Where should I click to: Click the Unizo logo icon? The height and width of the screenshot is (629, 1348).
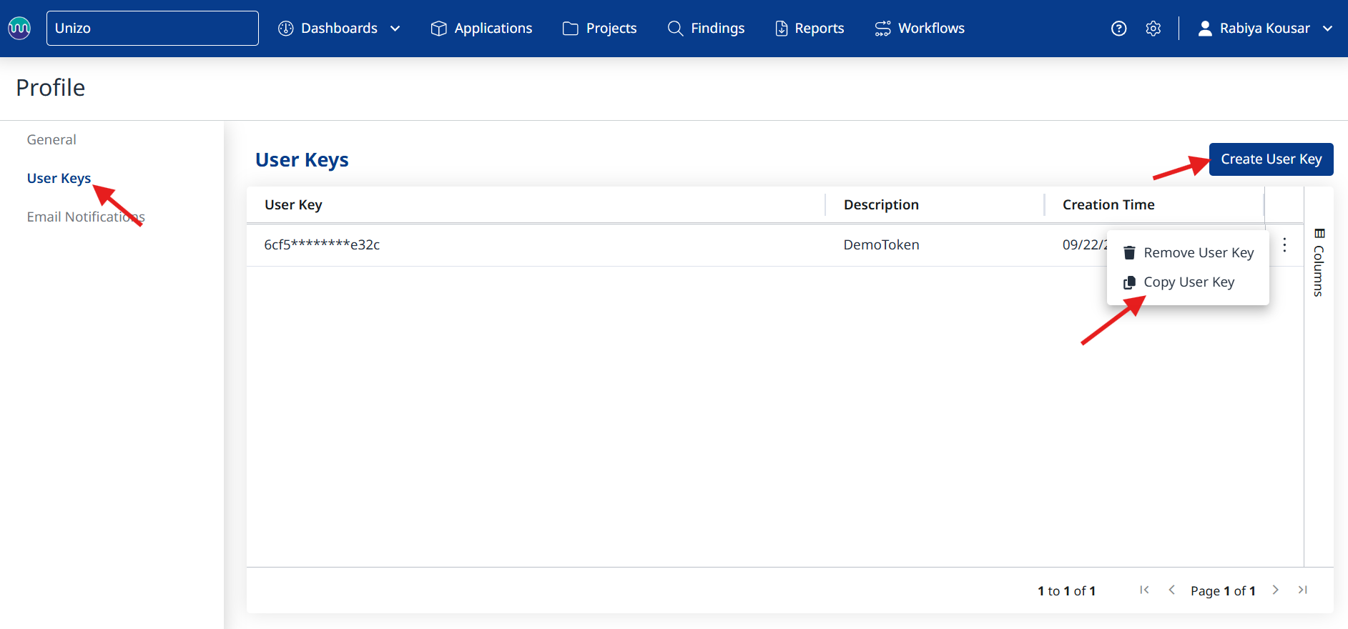(x=19, y=28)
